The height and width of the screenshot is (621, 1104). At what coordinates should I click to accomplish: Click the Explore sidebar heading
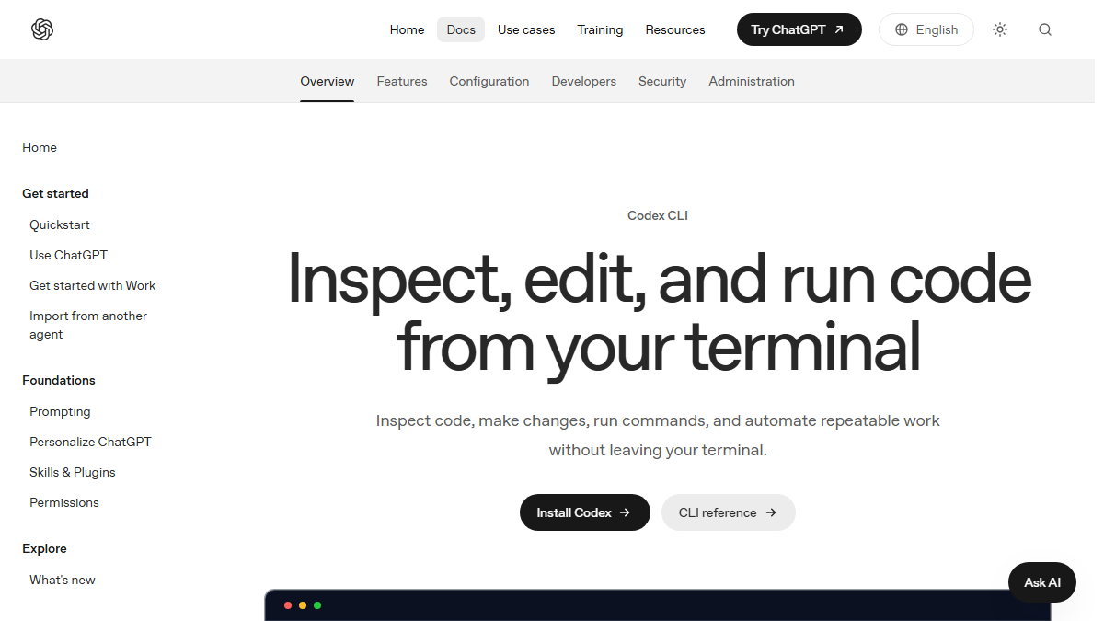(44, 548)
